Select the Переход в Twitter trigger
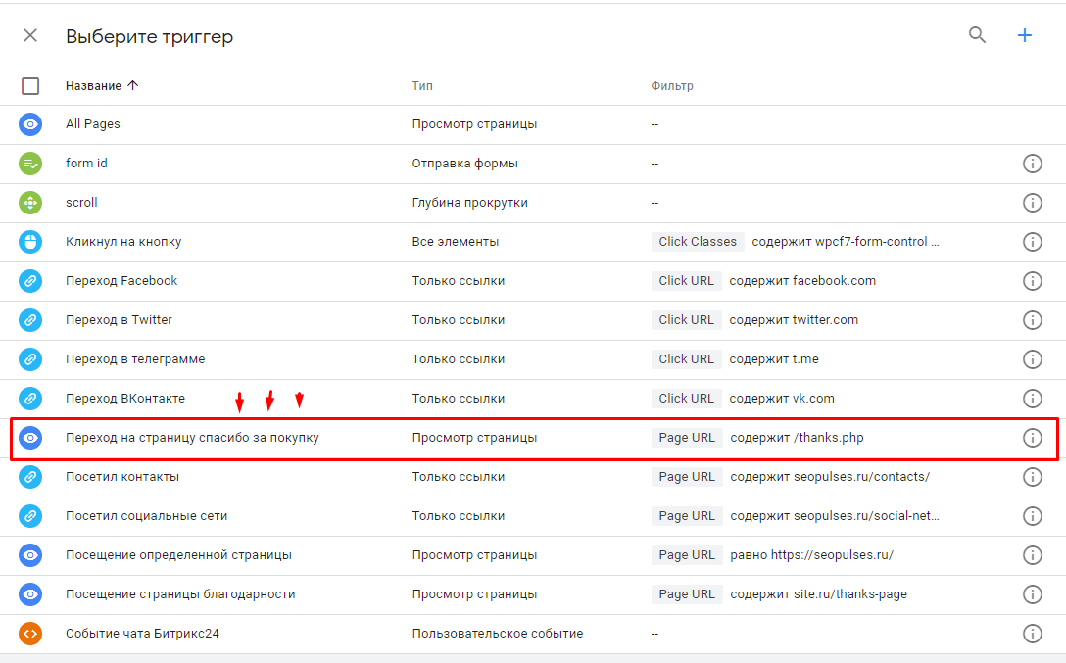Viewport: 1066px width, 663px height. click(x=119, y=320)
